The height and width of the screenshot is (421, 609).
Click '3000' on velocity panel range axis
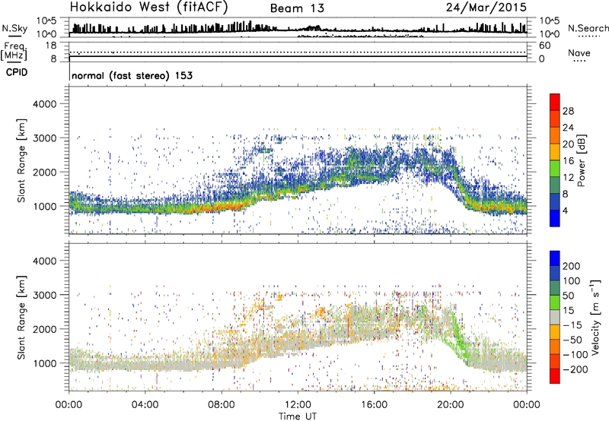pyautogui.click(x=45, y=295)
